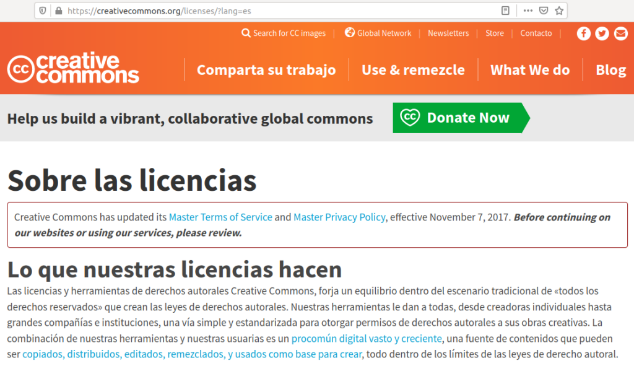Open Creative Commons Twitter icon

click(602, 33)
